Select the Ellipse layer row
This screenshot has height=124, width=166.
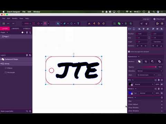pos(16,68)
